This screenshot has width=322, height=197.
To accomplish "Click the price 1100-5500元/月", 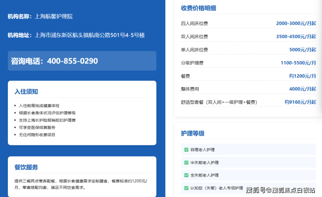I will pos(299,62).
